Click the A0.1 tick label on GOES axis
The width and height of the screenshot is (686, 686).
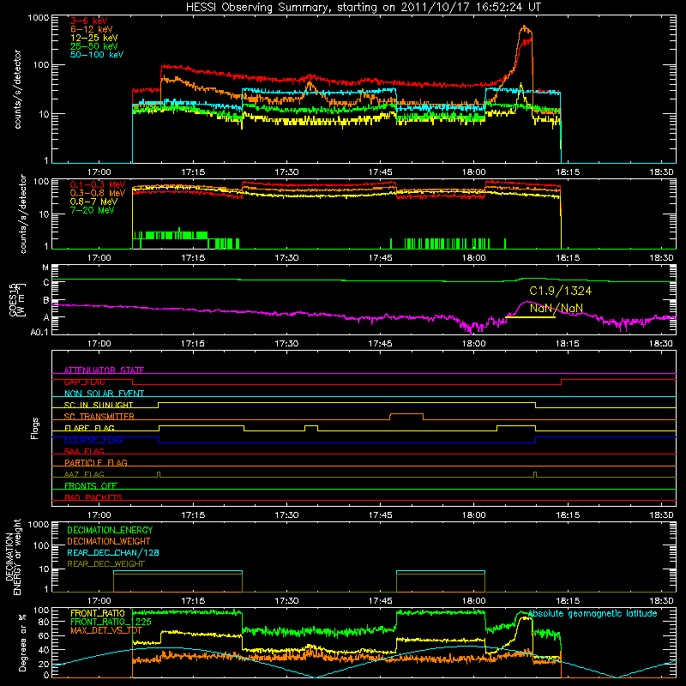pos(39,332)
